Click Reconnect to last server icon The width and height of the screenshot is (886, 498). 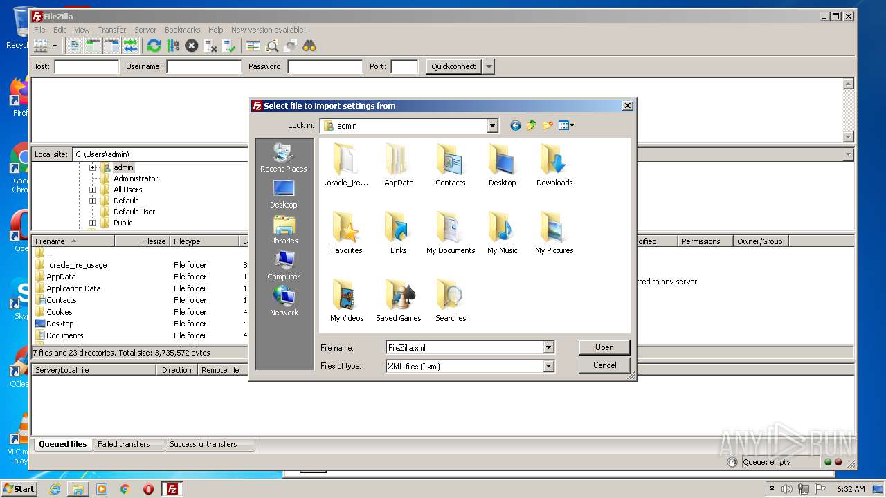coord(229,46)
